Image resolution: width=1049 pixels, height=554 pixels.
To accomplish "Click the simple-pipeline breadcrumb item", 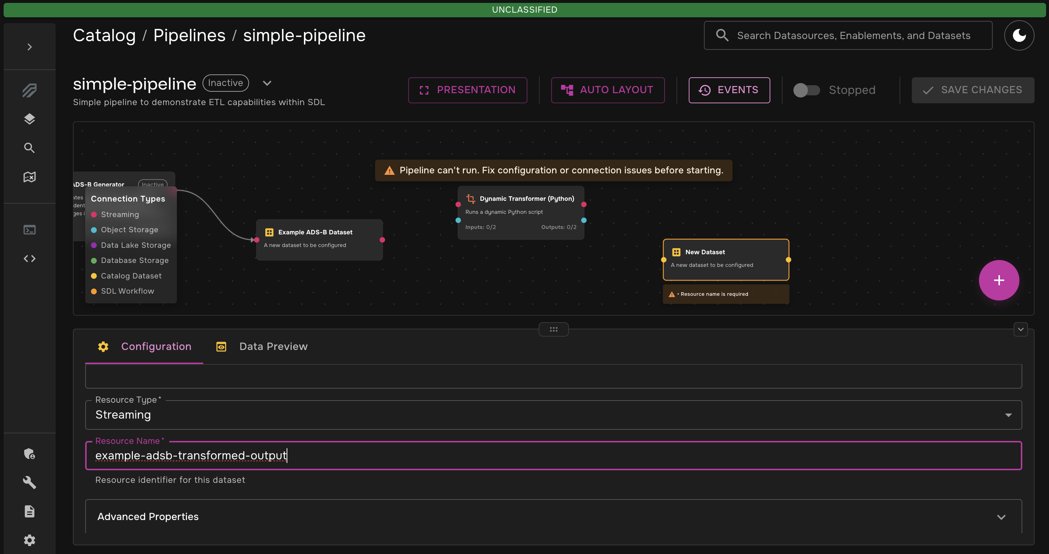I will (x=304, y=35).
